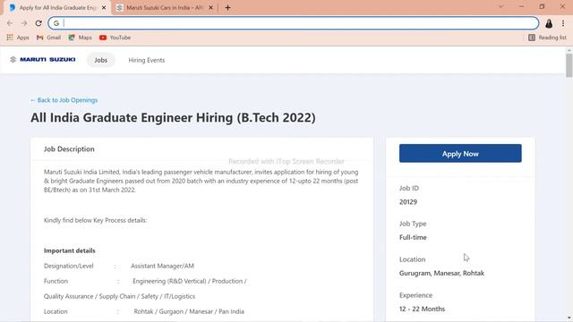Open the YouTube bookmark
The height and width of the screenshot is (322, 573).
pos(115,38)
